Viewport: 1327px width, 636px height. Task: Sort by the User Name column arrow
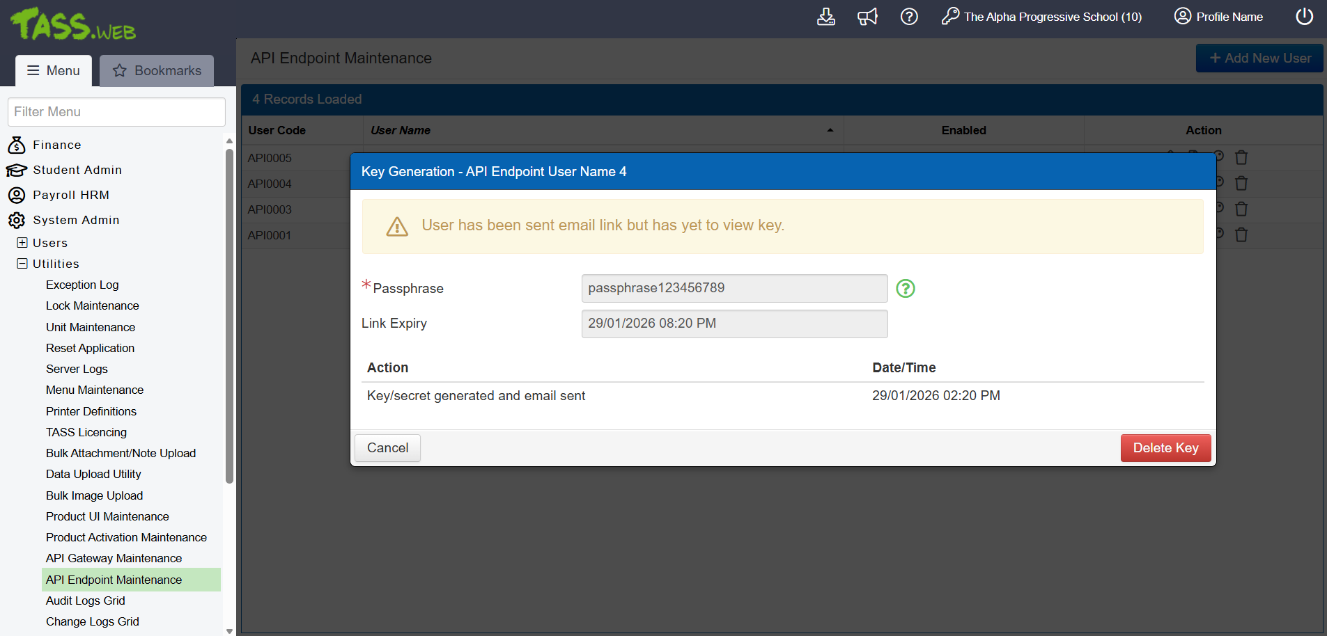point(830,130)
